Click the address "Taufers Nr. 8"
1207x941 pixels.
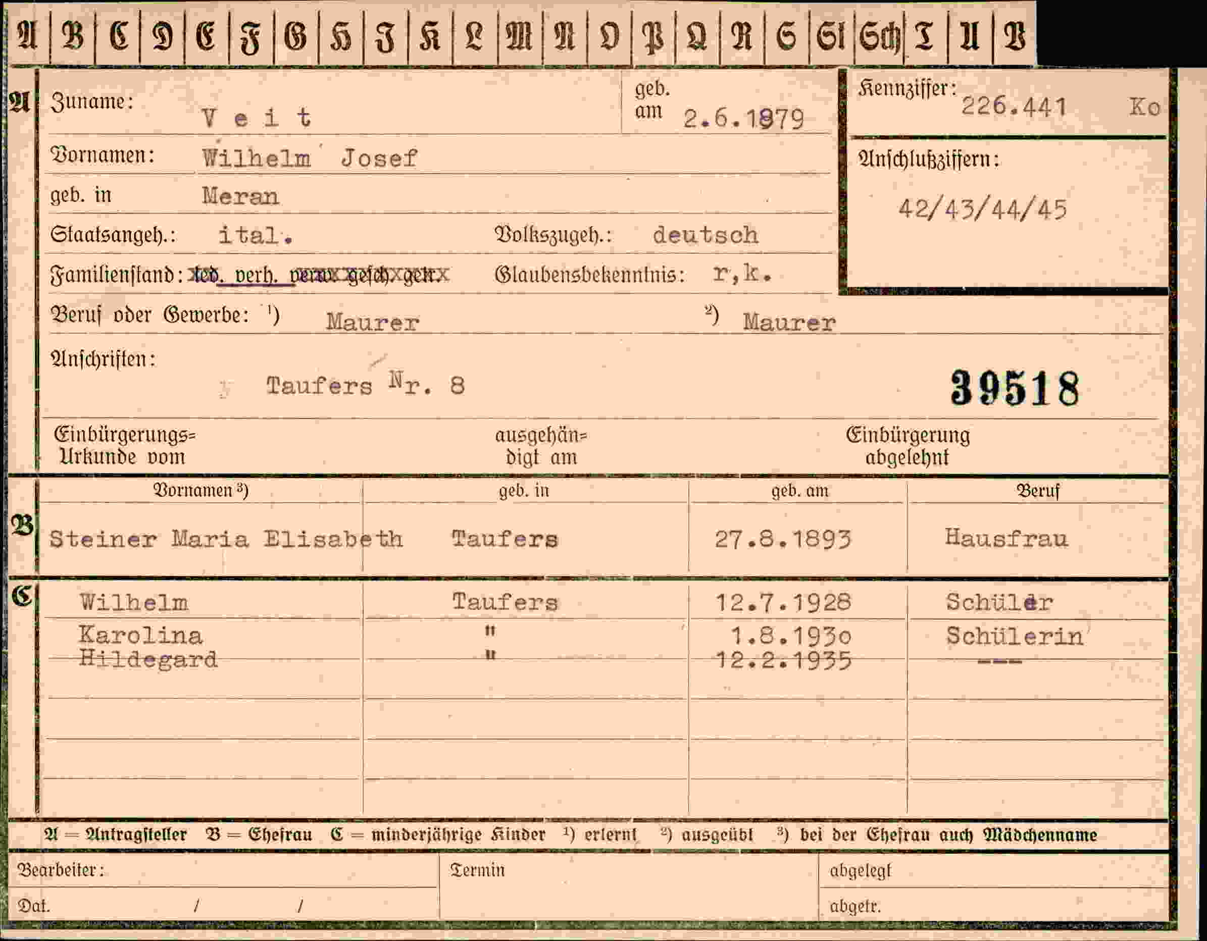pos(365,385)
